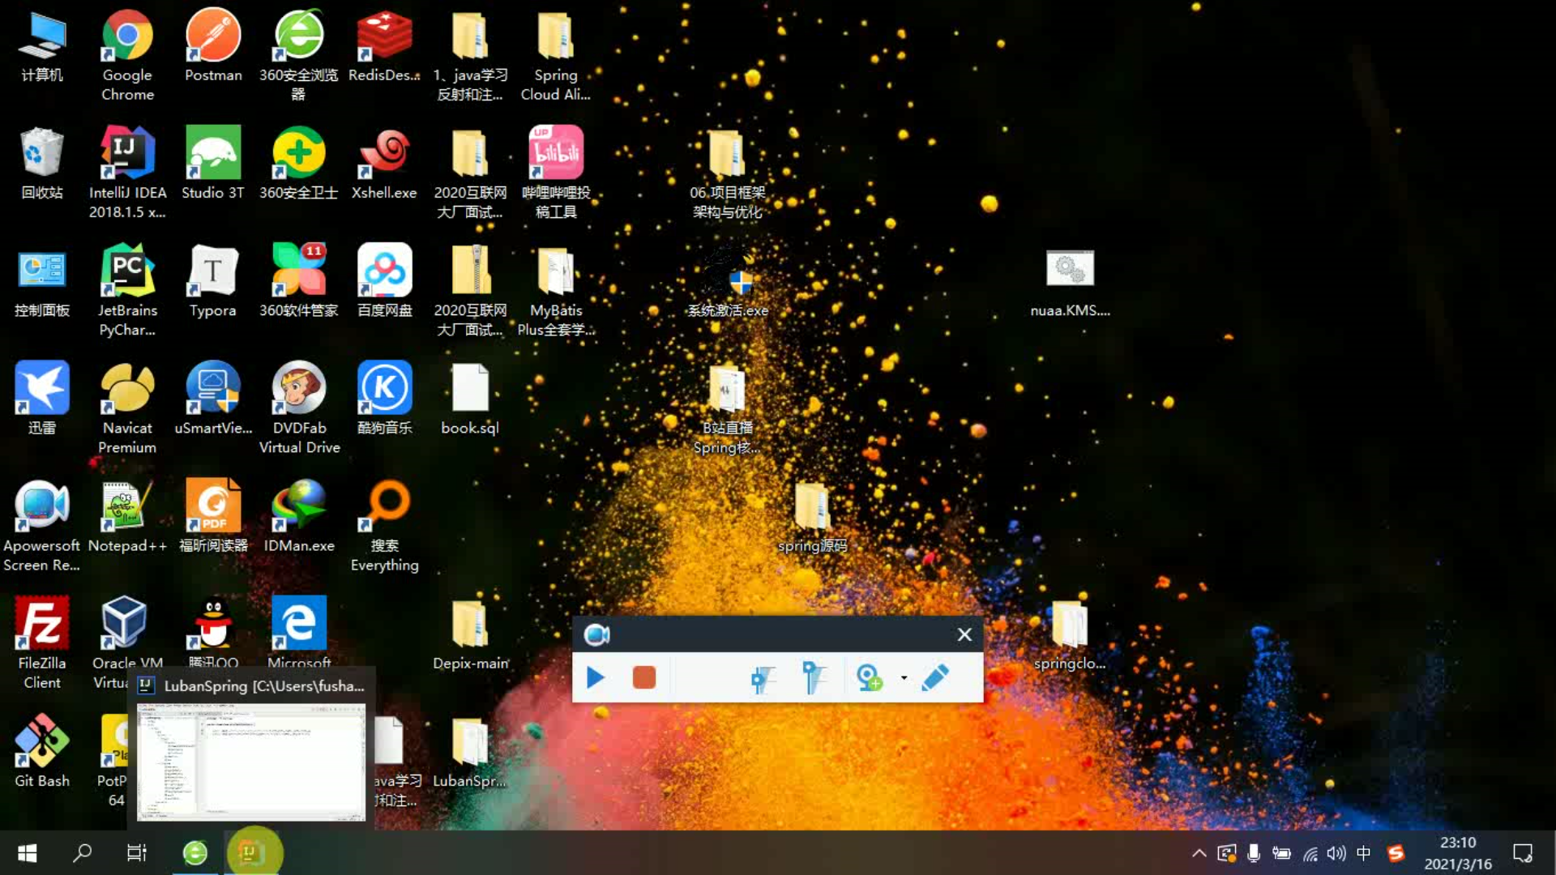Open the LubanSpring IntelliJ window preview thumbnail
1556x875 pixels.
[251, 761]
